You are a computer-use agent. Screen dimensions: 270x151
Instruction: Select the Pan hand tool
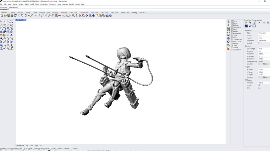(32, 16)
